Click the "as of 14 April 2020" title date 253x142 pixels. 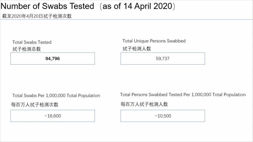coord(137,6)
